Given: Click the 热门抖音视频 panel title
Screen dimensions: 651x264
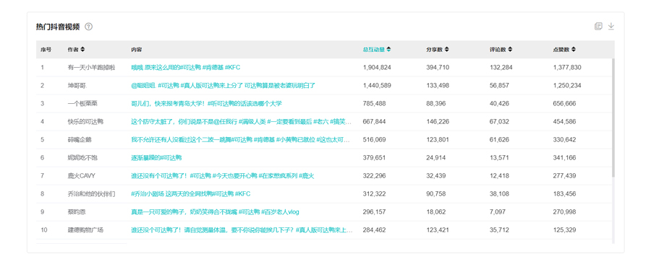Looking at the screenshot, I should click(58, 27).
